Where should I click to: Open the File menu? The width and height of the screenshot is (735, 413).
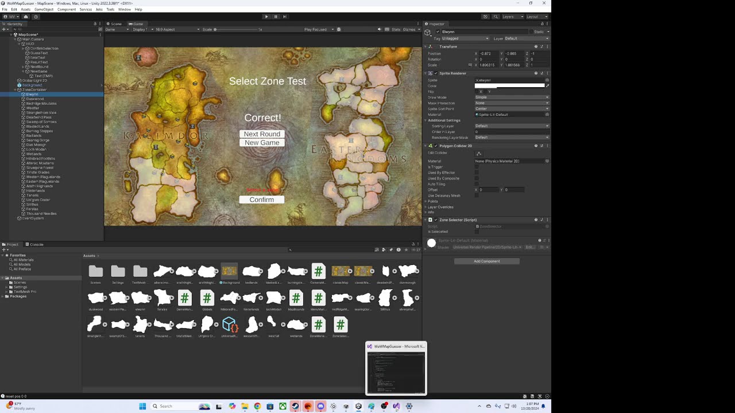[x=5, y=10]
